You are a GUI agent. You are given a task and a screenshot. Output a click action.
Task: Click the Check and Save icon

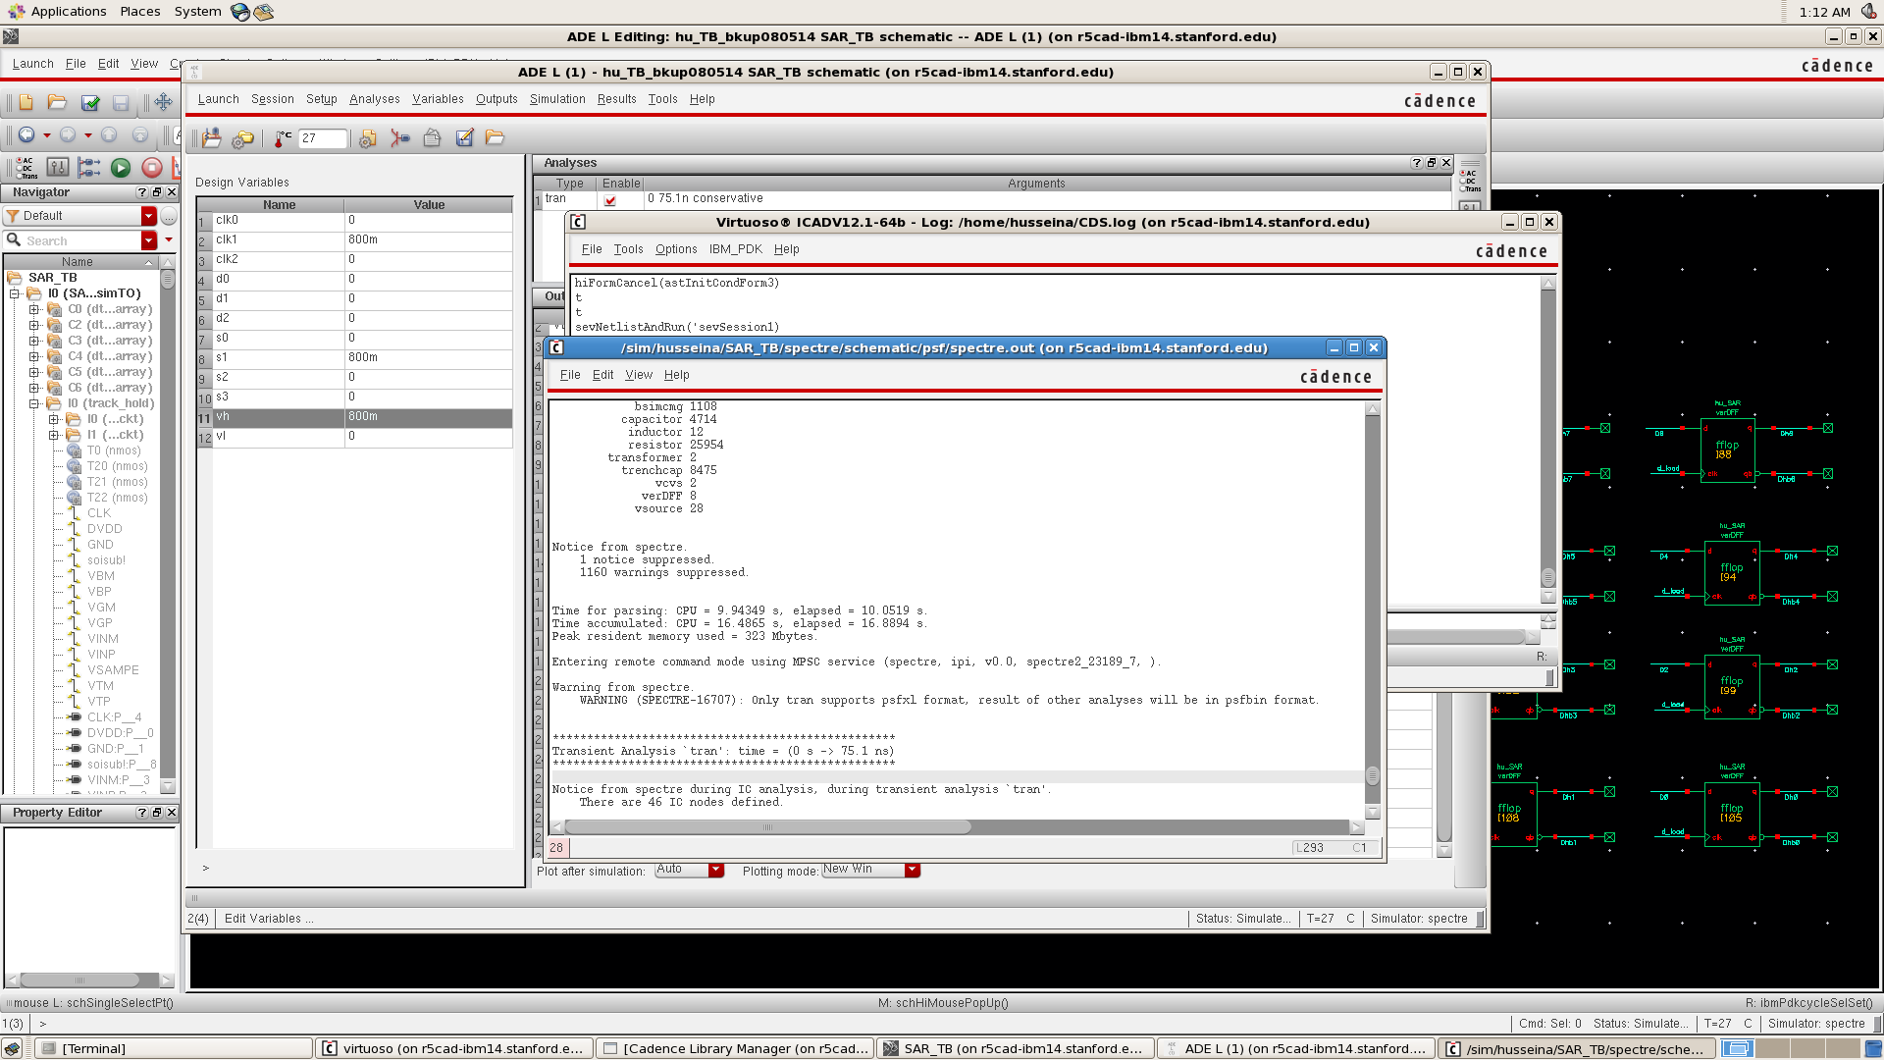[90, 102]
